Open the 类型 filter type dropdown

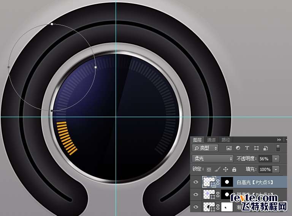pyautogui.click(x=205, y=148)
